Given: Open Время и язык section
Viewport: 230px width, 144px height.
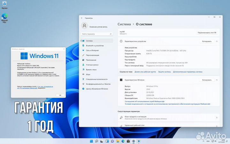Looking at the screenshot, I should (x=97, y=69).
